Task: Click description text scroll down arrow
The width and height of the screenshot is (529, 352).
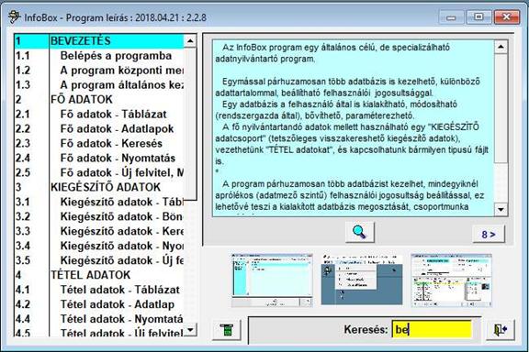Action: tap(501, 209)
